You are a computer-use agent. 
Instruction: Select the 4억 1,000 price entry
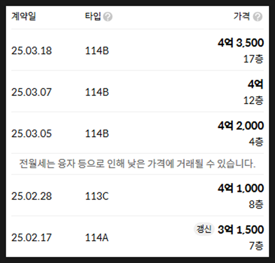point(241,188)
